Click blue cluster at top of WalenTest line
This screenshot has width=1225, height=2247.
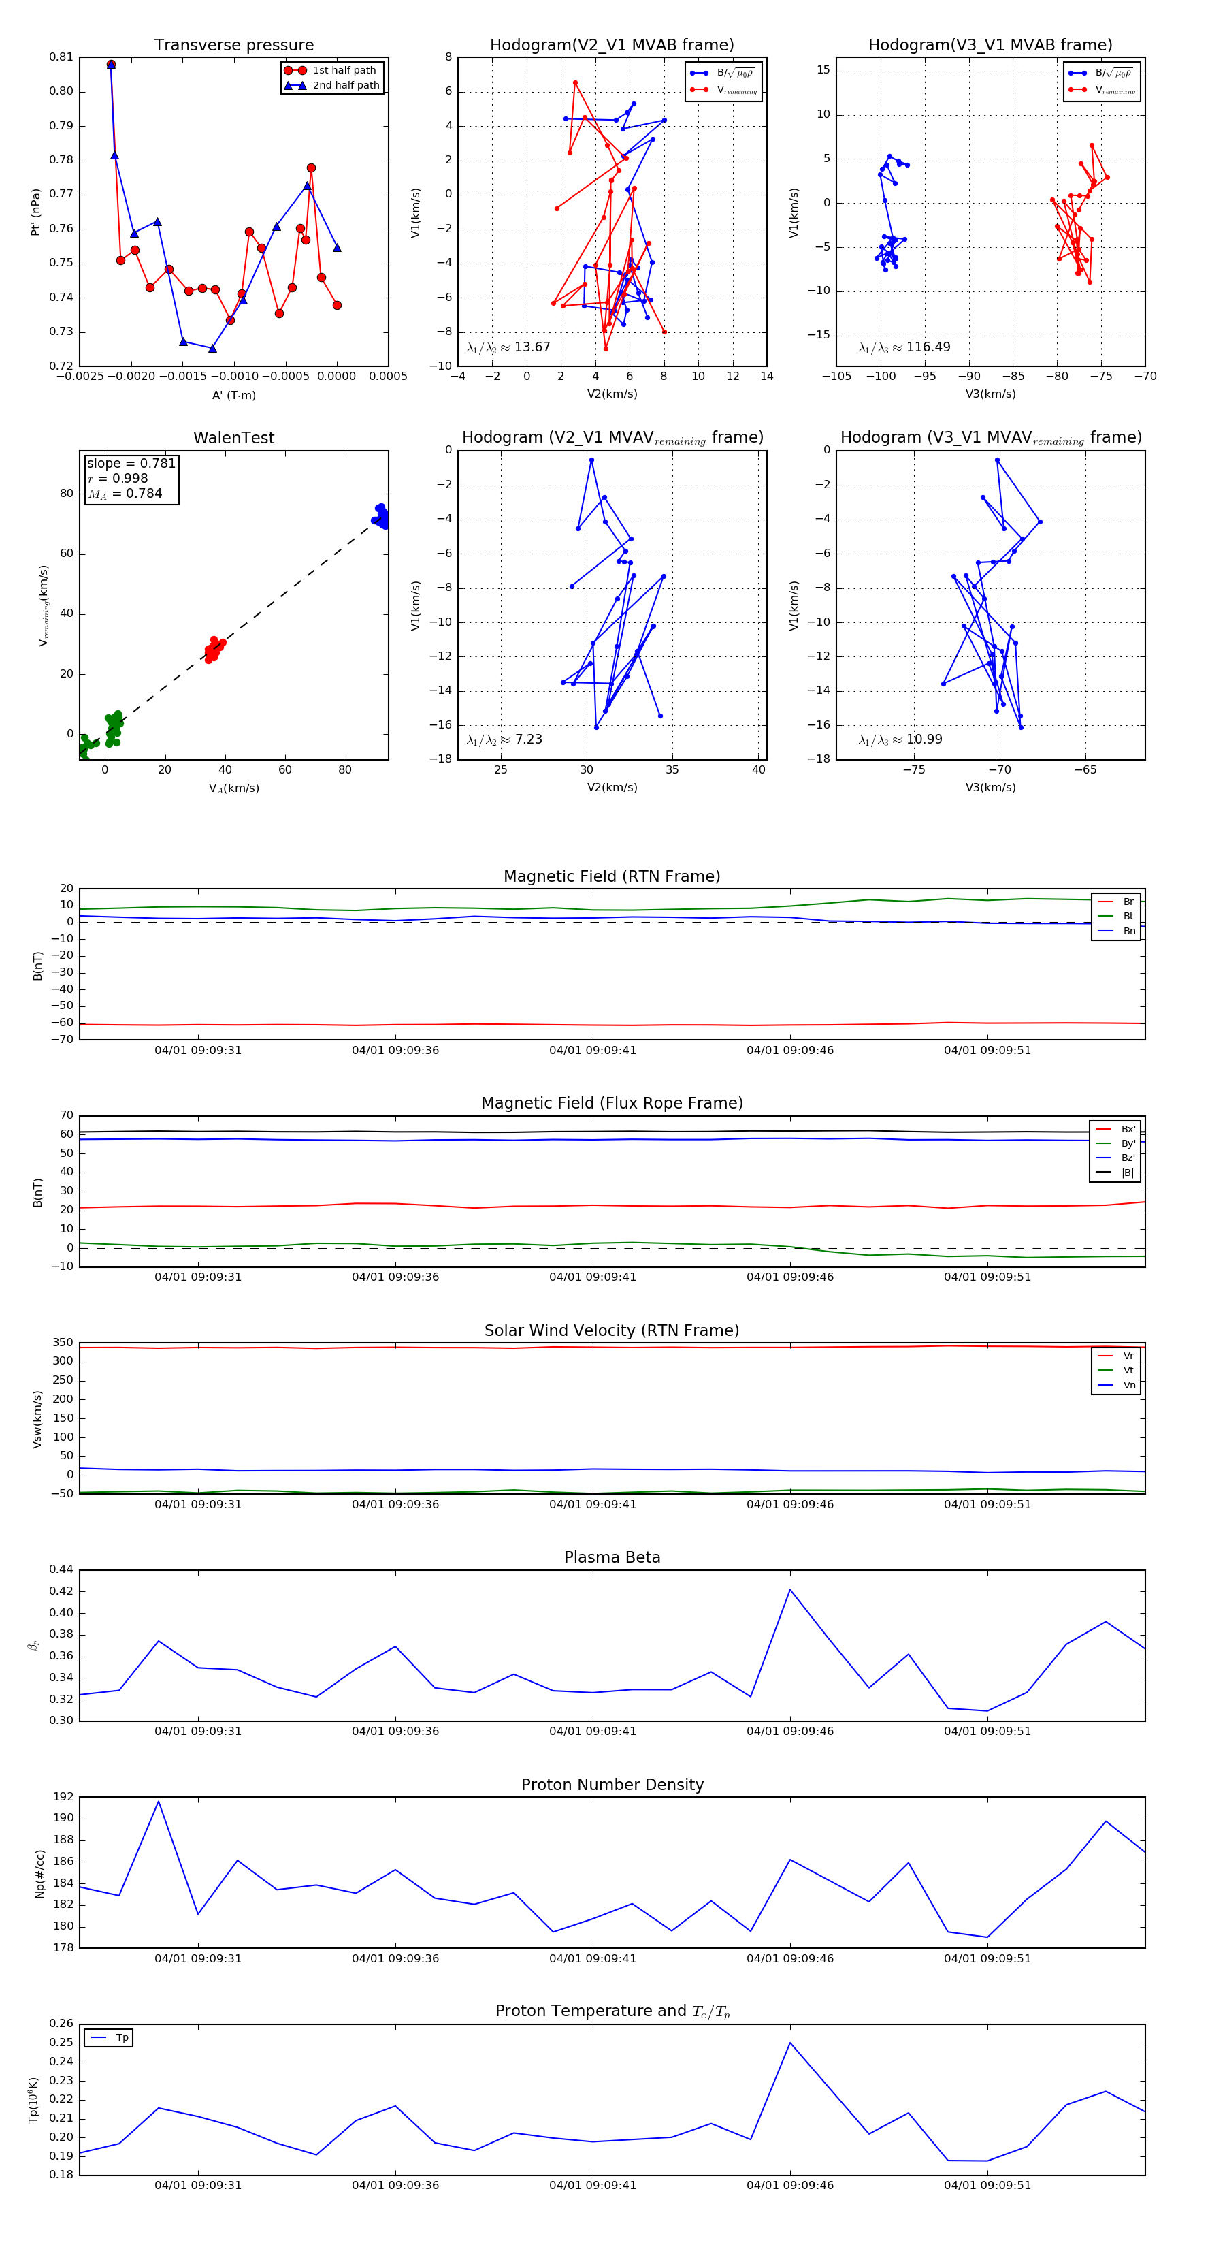pyautogui.click(x=380, y=515)
